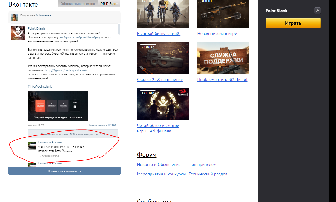Click the #info@pointblank hashtag

click(40, 86)
